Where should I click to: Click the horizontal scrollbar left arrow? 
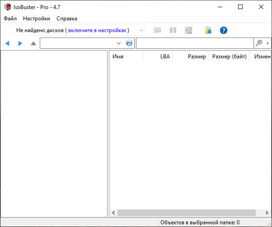113,213
